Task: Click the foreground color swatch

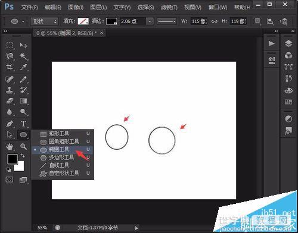Action: click(x=13, y=159)
